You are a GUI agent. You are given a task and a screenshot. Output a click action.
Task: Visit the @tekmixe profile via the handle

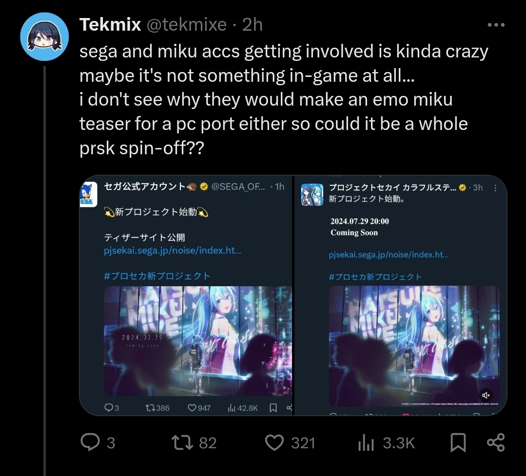click(x=187, y=24)
